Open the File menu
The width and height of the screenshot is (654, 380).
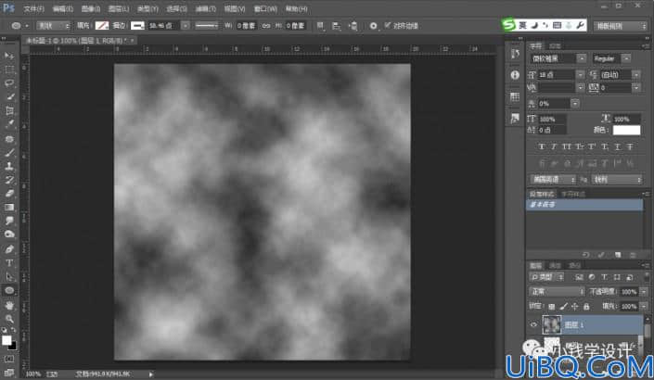click(x=33, y=8)
